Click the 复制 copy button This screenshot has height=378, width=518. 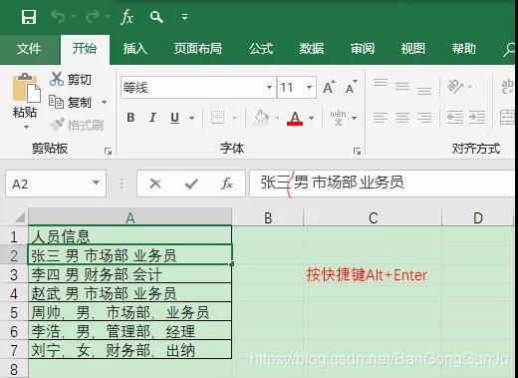click(x=70, y=102)
